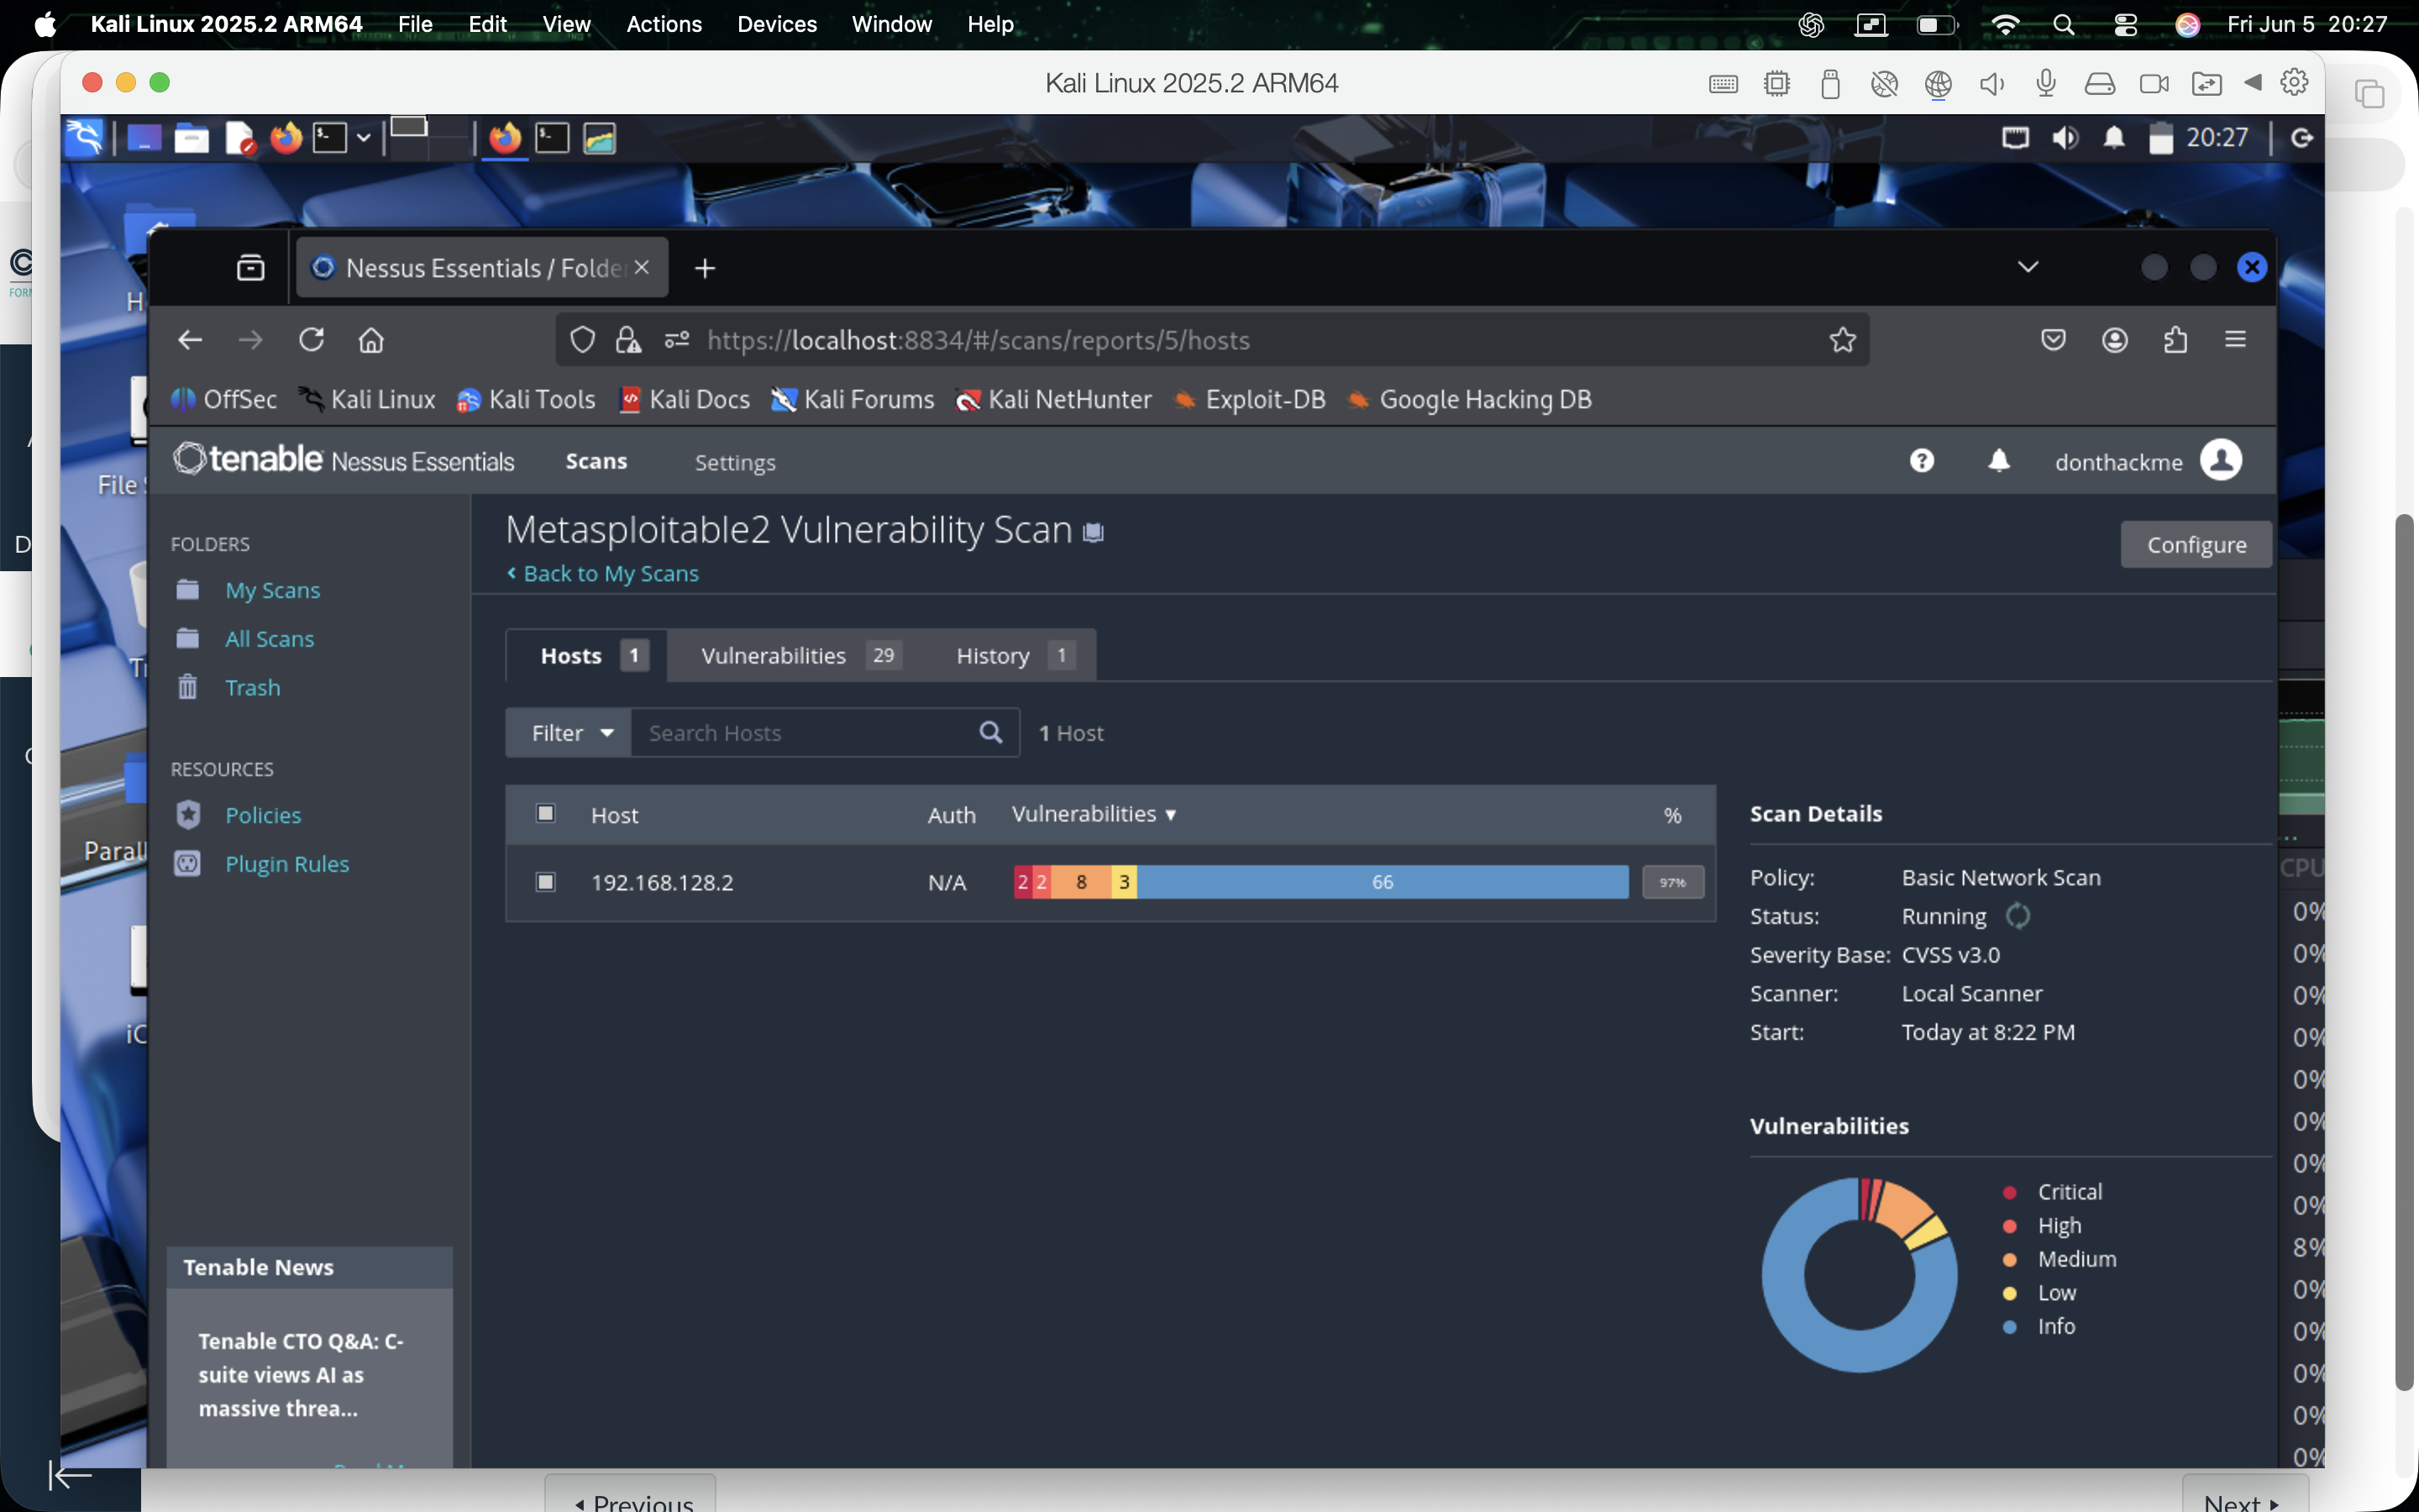This screenshot has width=2419, height=1512.
Task: Open Policies under Resources
Action: pos(263,815)
